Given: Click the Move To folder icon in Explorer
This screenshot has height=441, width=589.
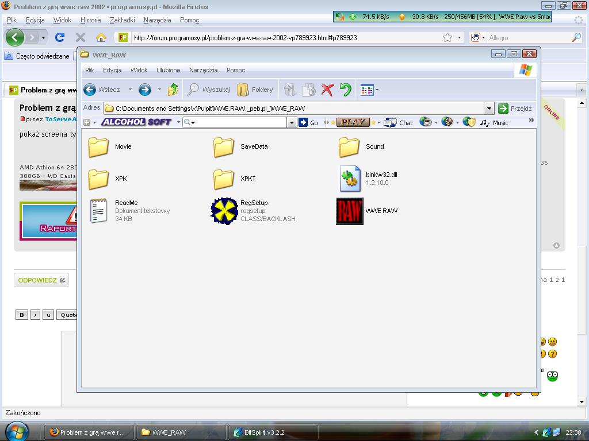Looking at the screenshot, I should pos(290,90).
